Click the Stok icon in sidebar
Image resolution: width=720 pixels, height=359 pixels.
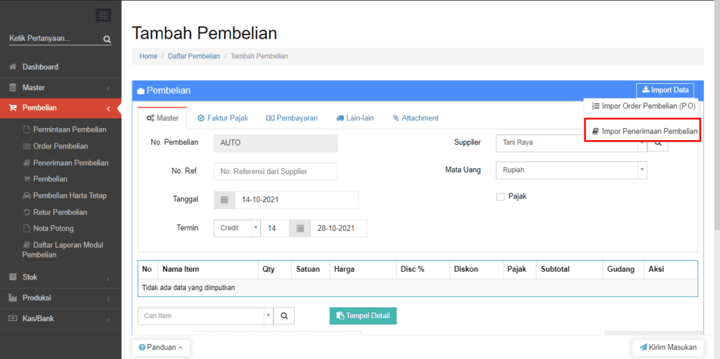[x=13, y=277]
